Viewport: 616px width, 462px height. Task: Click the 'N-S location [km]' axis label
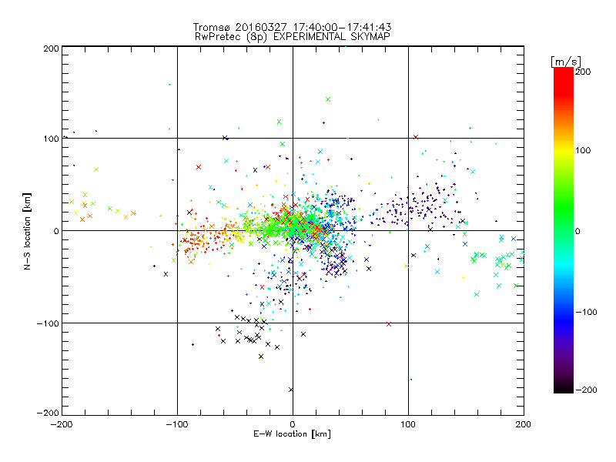click(x=27, y=231)
